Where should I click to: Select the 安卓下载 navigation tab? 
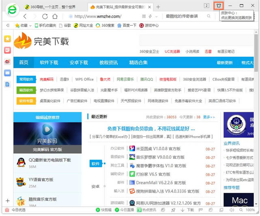click(79, 62)
